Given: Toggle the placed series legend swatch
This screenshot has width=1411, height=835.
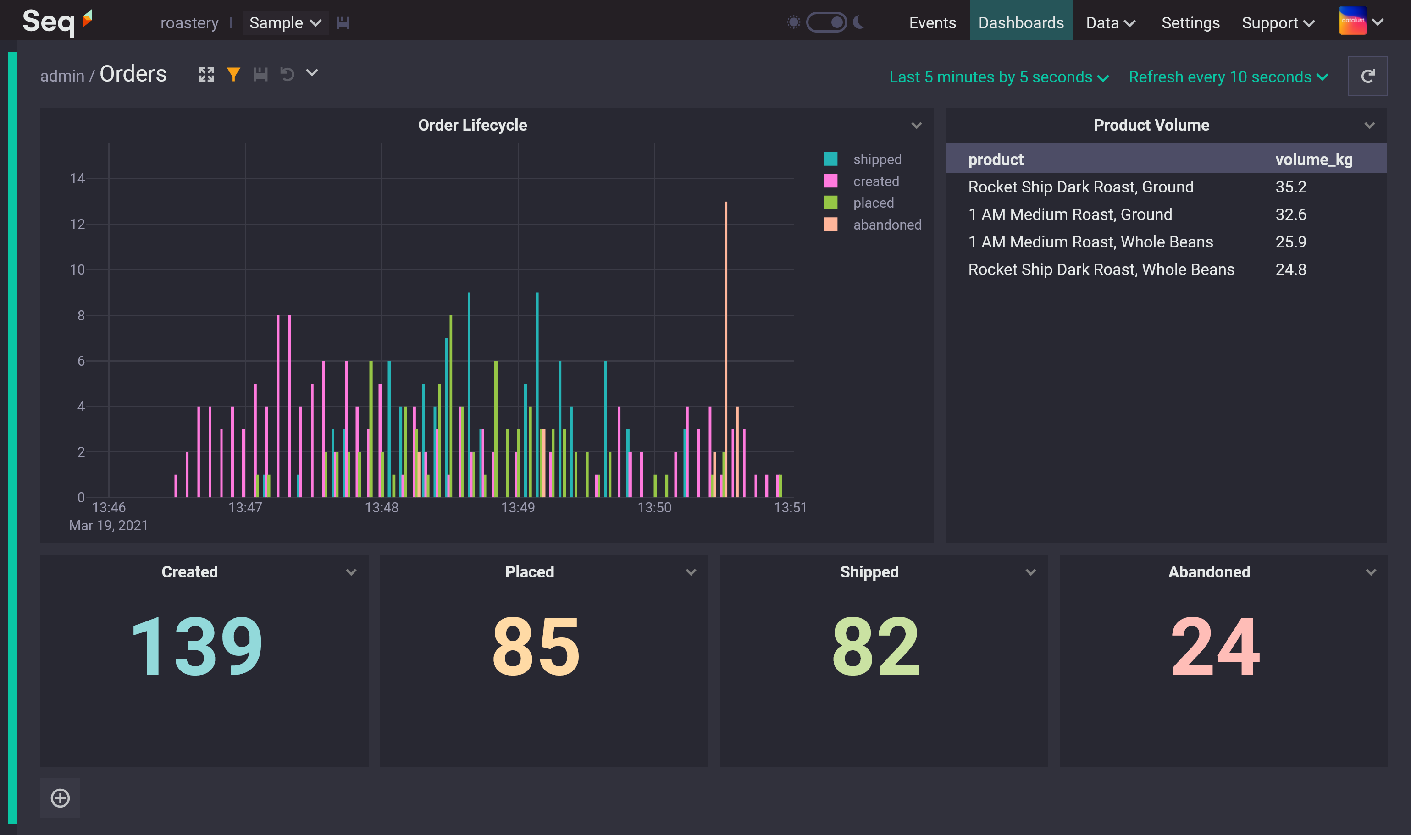Looking at the screenshot, I should (x=830, y=203).
